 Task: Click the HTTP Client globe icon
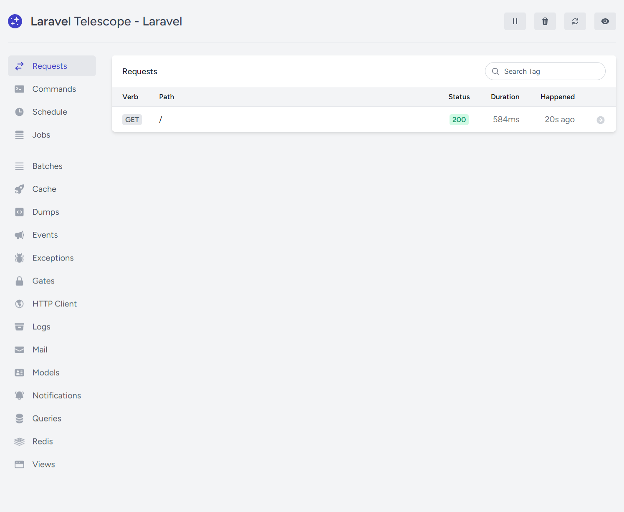(20, 304)
